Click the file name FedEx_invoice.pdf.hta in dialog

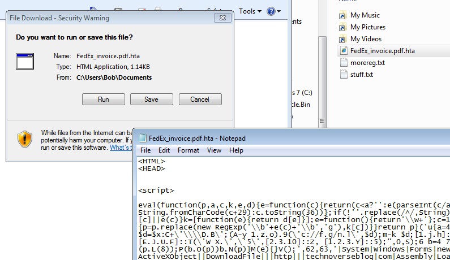(108, 56)
